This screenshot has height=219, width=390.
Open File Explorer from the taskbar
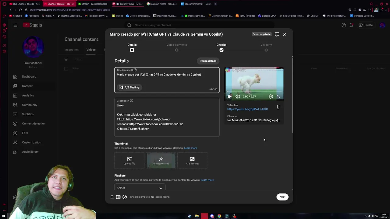[x=197, y=216]
